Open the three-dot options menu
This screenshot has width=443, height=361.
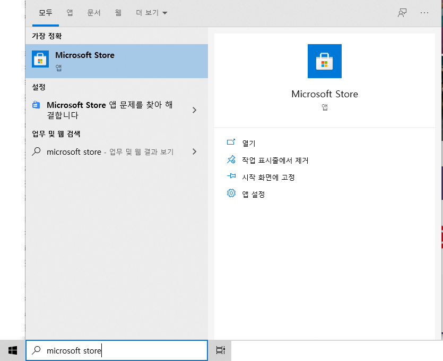(424, 13)
